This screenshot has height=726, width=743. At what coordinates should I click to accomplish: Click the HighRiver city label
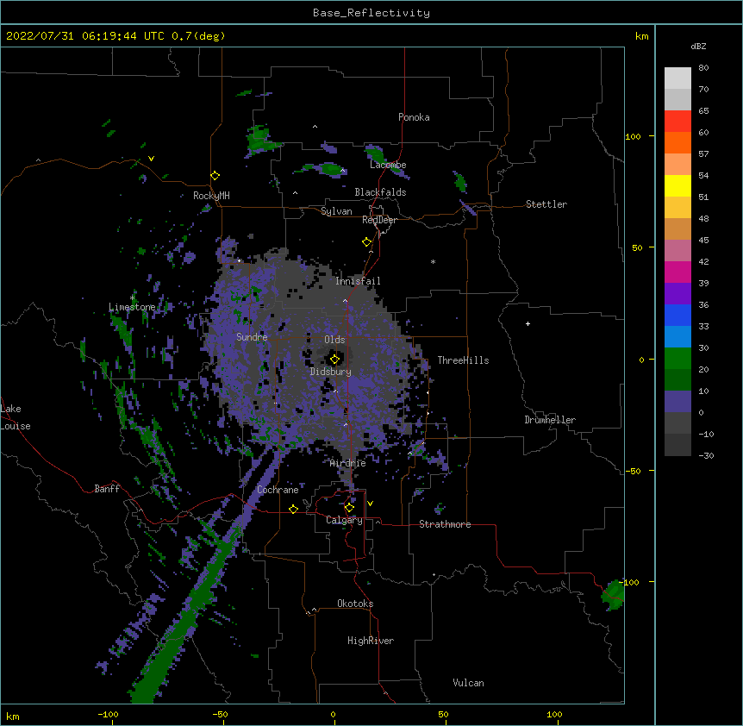371,641
